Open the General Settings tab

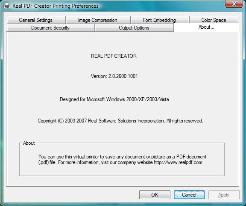click(36, 20)
